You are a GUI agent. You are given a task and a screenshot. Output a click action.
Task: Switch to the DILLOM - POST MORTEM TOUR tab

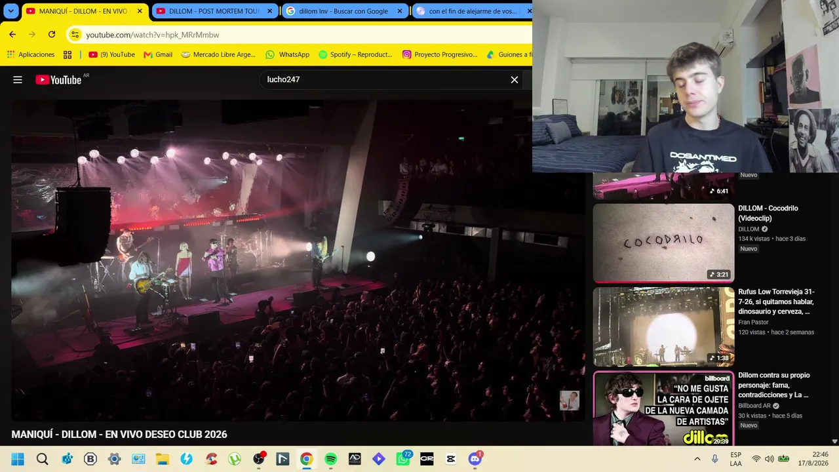tap(214, 11)
